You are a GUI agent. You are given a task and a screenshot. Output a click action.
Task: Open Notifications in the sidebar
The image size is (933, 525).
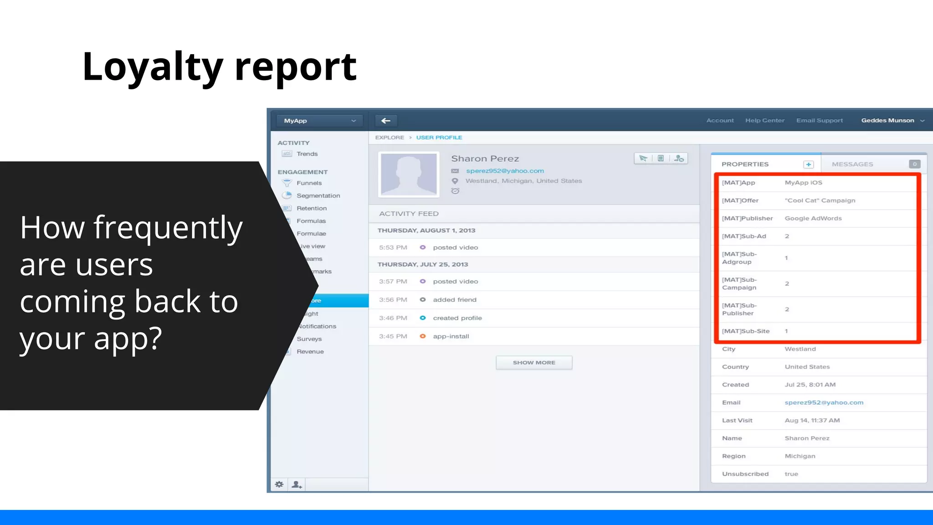pos(317,326)
